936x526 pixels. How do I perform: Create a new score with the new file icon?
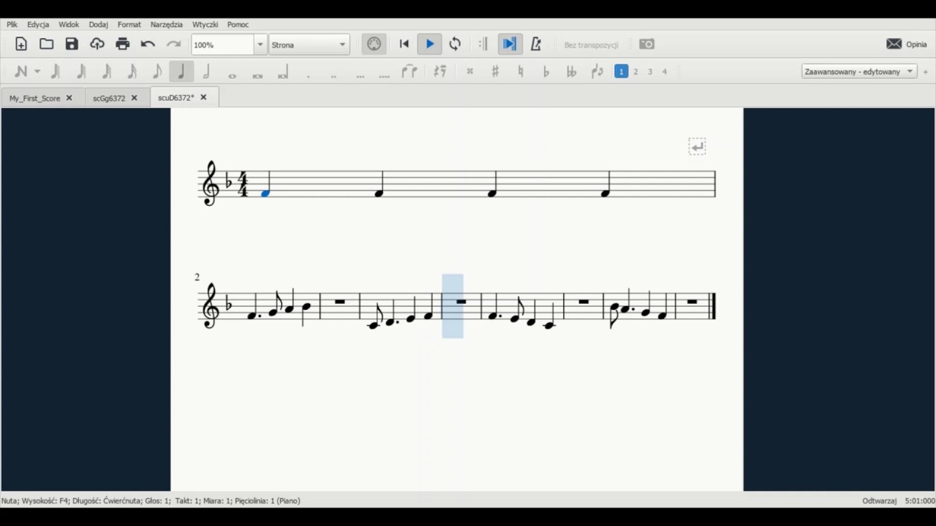[x=21, y=44]
